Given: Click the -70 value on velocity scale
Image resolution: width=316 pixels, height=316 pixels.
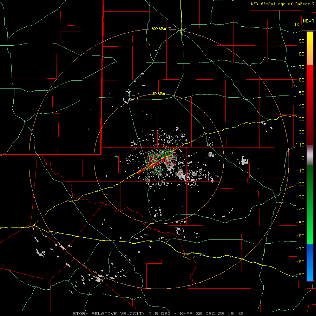Looking at the screenshot, I should [300, 249].
